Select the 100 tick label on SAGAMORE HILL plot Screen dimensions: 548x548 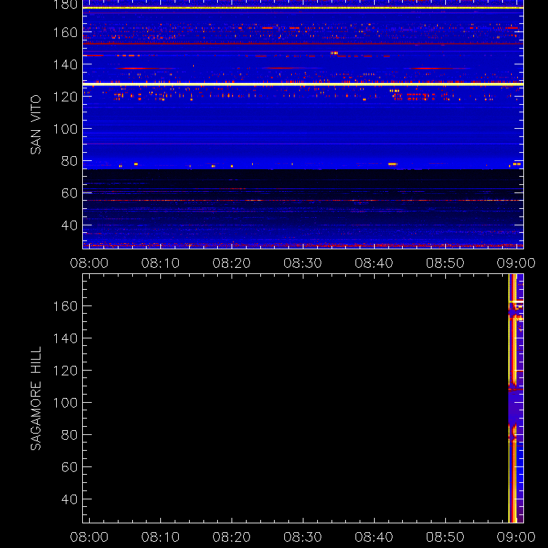65,403
